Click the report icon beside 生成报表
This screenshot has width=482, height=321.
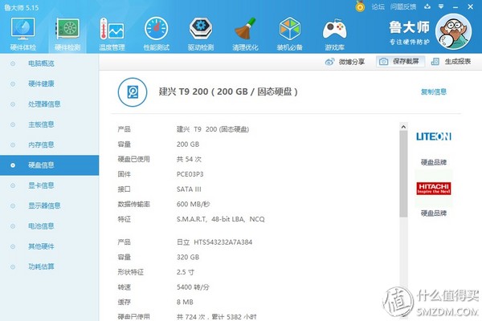pyautogui.click(x=435, y=62)
